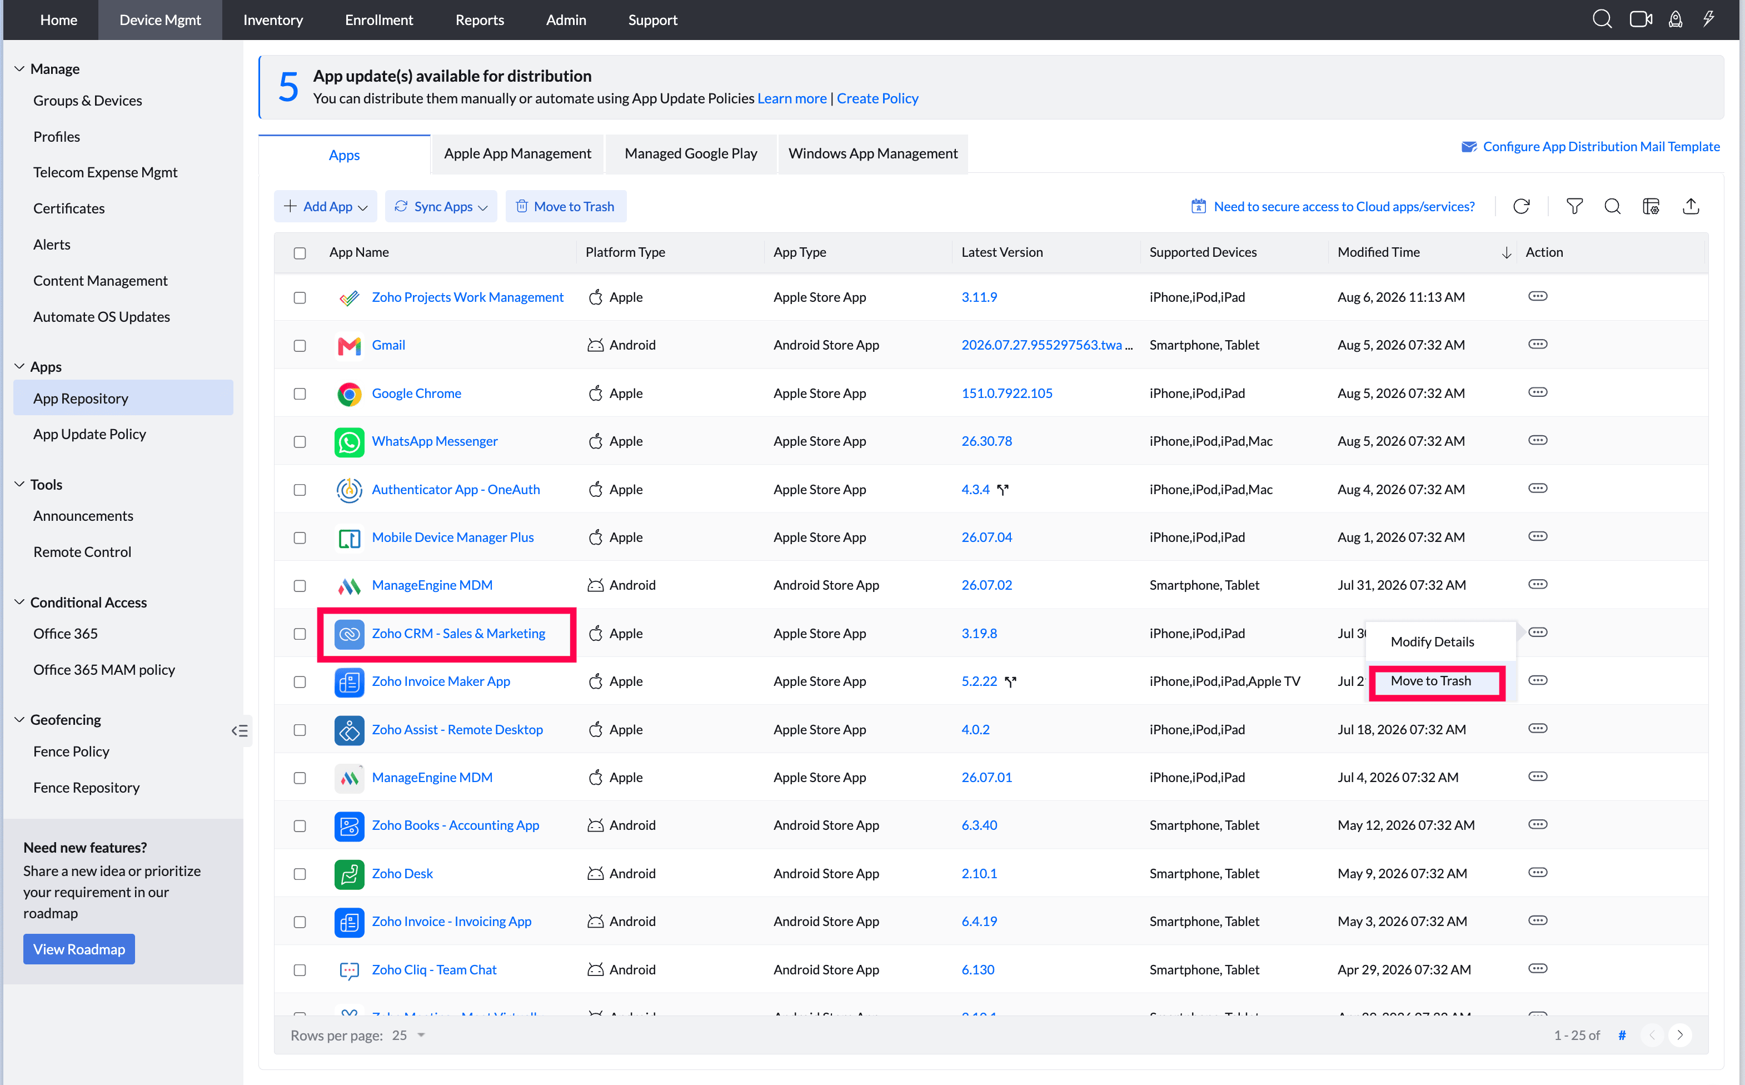Select the Zoho CRM - Sales & Marketing checkbox
The width and height of the screenshot is (1745, 1085).
click(x=300, y=634)
